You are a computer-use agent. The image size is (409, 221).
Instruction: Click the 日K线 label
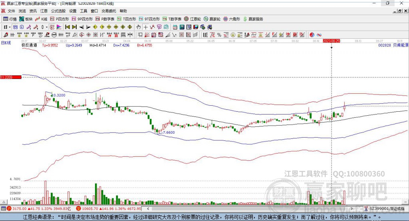click(x=6, y=43)
